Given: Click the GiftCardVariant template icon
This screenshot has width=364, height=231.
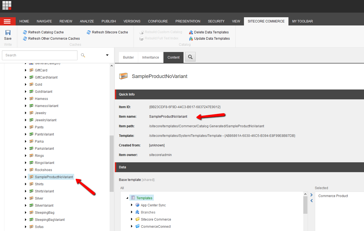Looking at the screenshot, I should (x=31, y=77).
